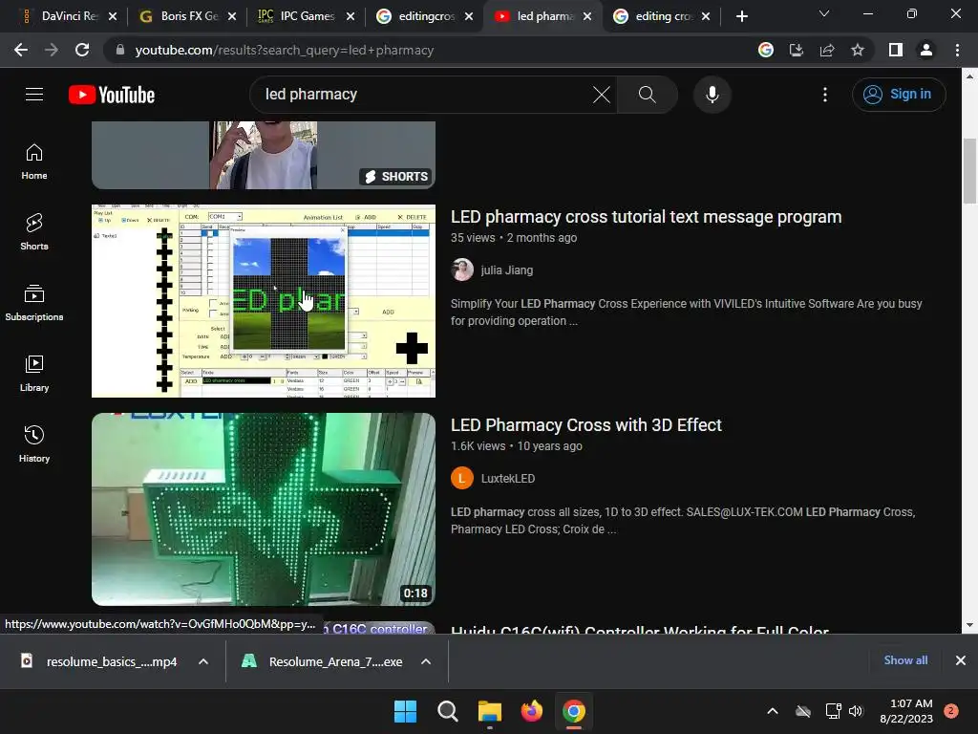Image resolution: width=978 pixels, height=734 pixels.
Task: Open the julia Jiang channel name
Action: (x=507, y=270)
